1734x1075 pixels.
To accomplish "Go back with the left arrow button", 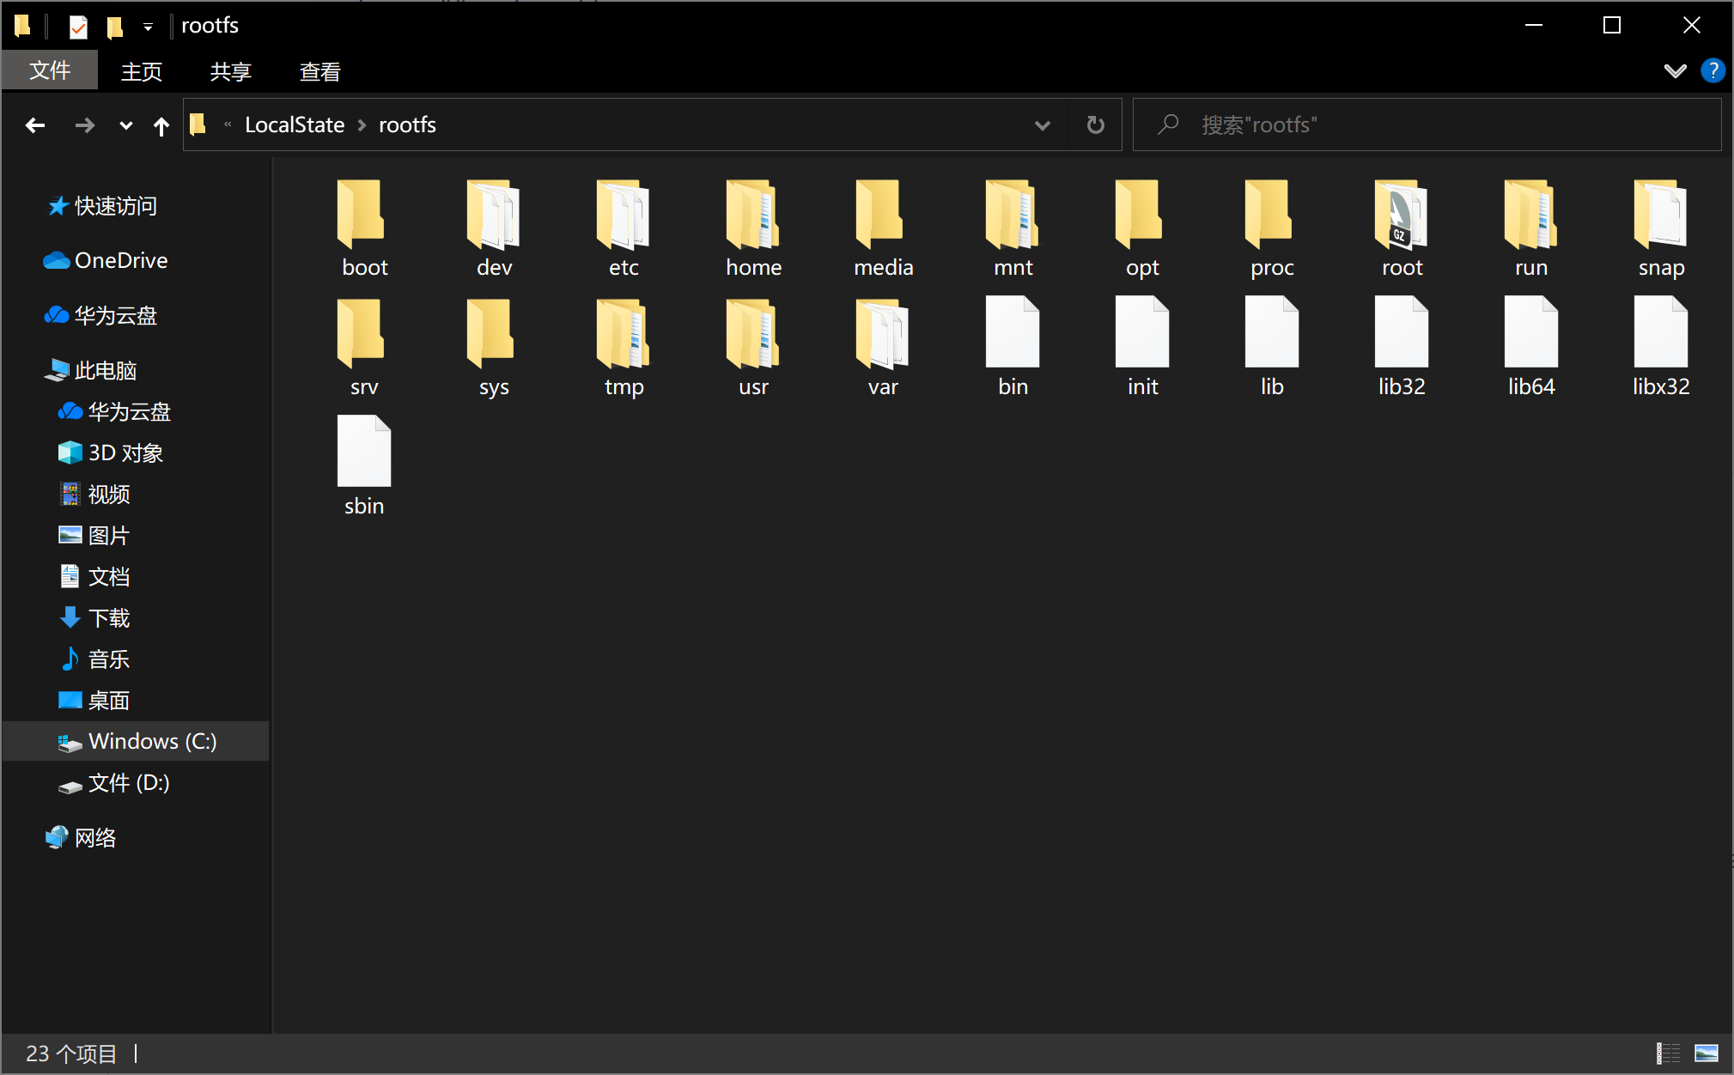I will coord(35,125).
